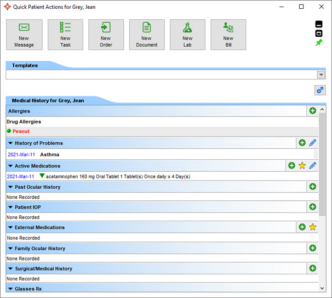Open the Templates dropdown list

[321, 75]
